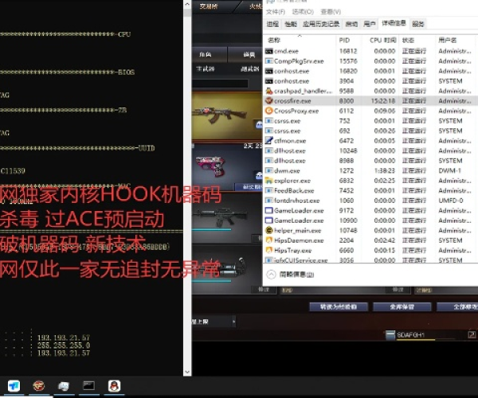Open the CrossFire game icon in taskbar
The height and width of the screenshot is (398, 478).
[x=39, y=386]
